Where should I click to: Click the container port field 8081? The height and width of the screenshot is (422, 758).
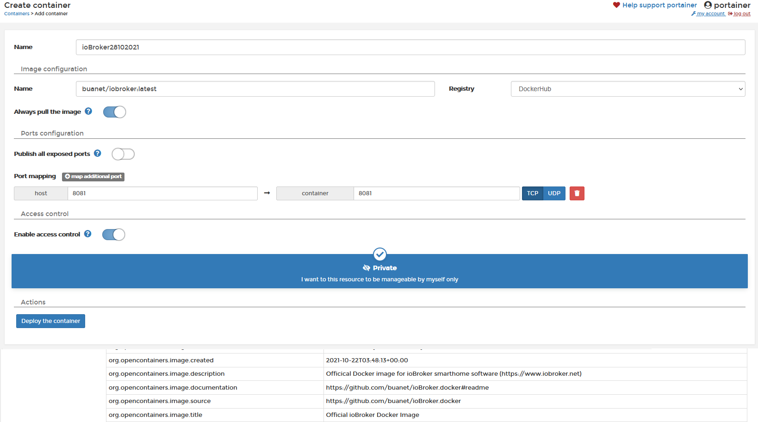[x=436, y=193]
